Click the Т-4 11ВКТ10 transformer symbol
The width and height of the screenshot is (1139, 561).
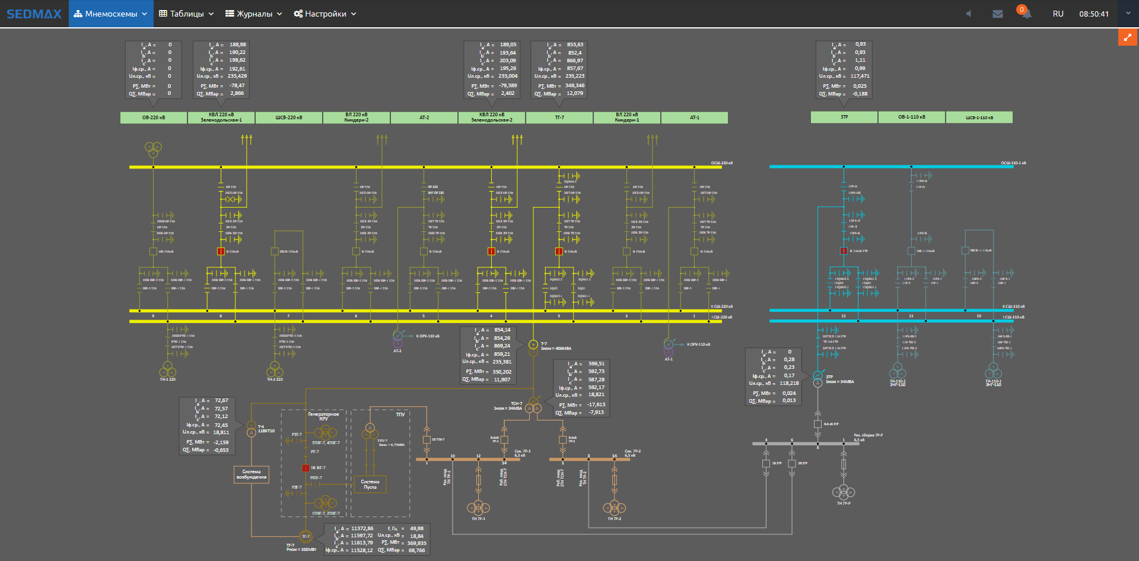click(x=252, y=429)
